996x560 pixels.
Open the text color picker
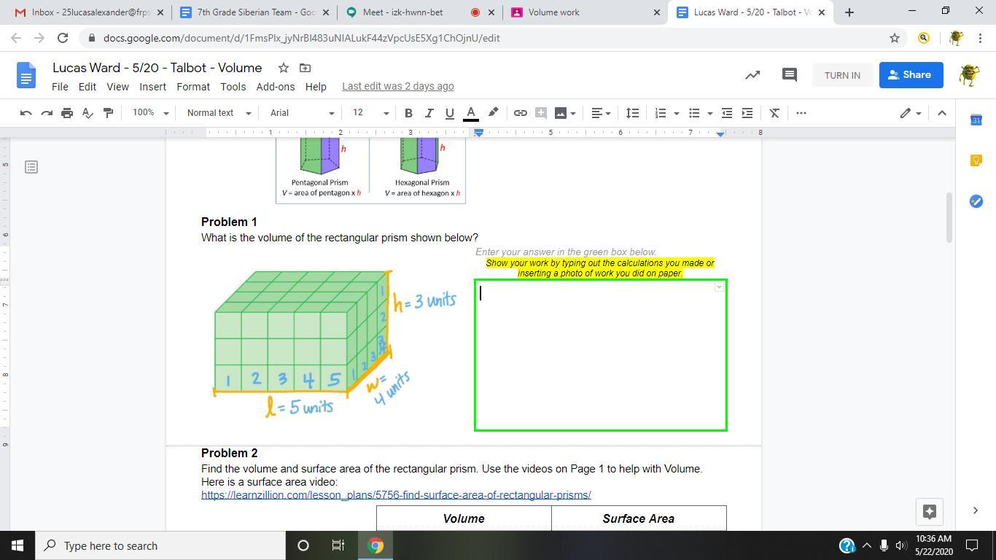[471, 113]
